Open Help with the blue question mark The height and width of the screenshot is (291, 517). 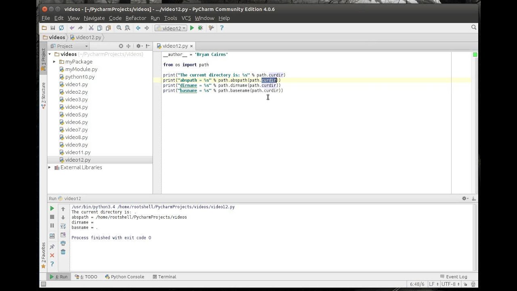tap(221, 28)
